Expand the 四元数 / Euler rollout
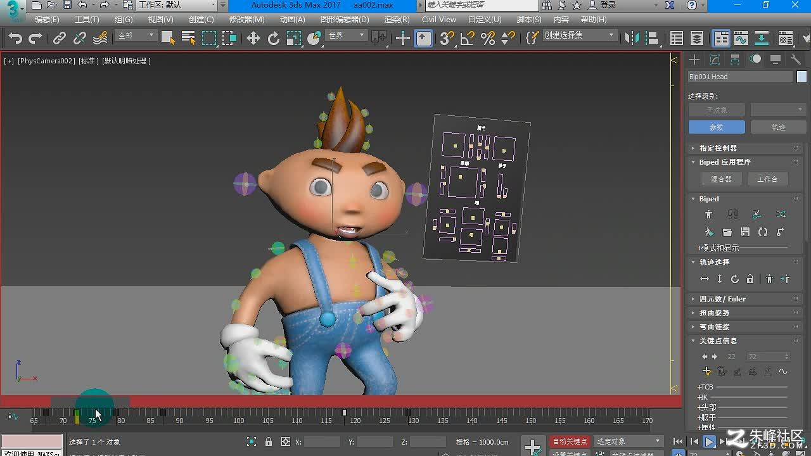 (745, 299)
